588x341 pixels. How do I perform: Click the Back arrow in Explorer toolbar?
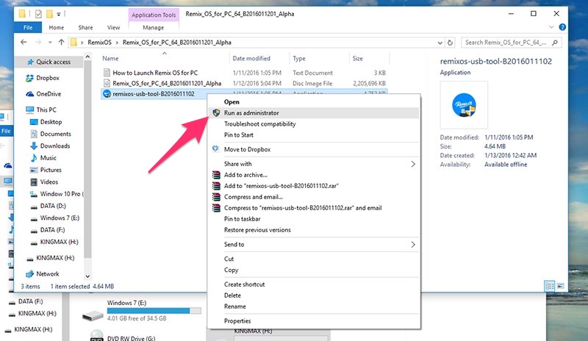click(x=24, y=43)
